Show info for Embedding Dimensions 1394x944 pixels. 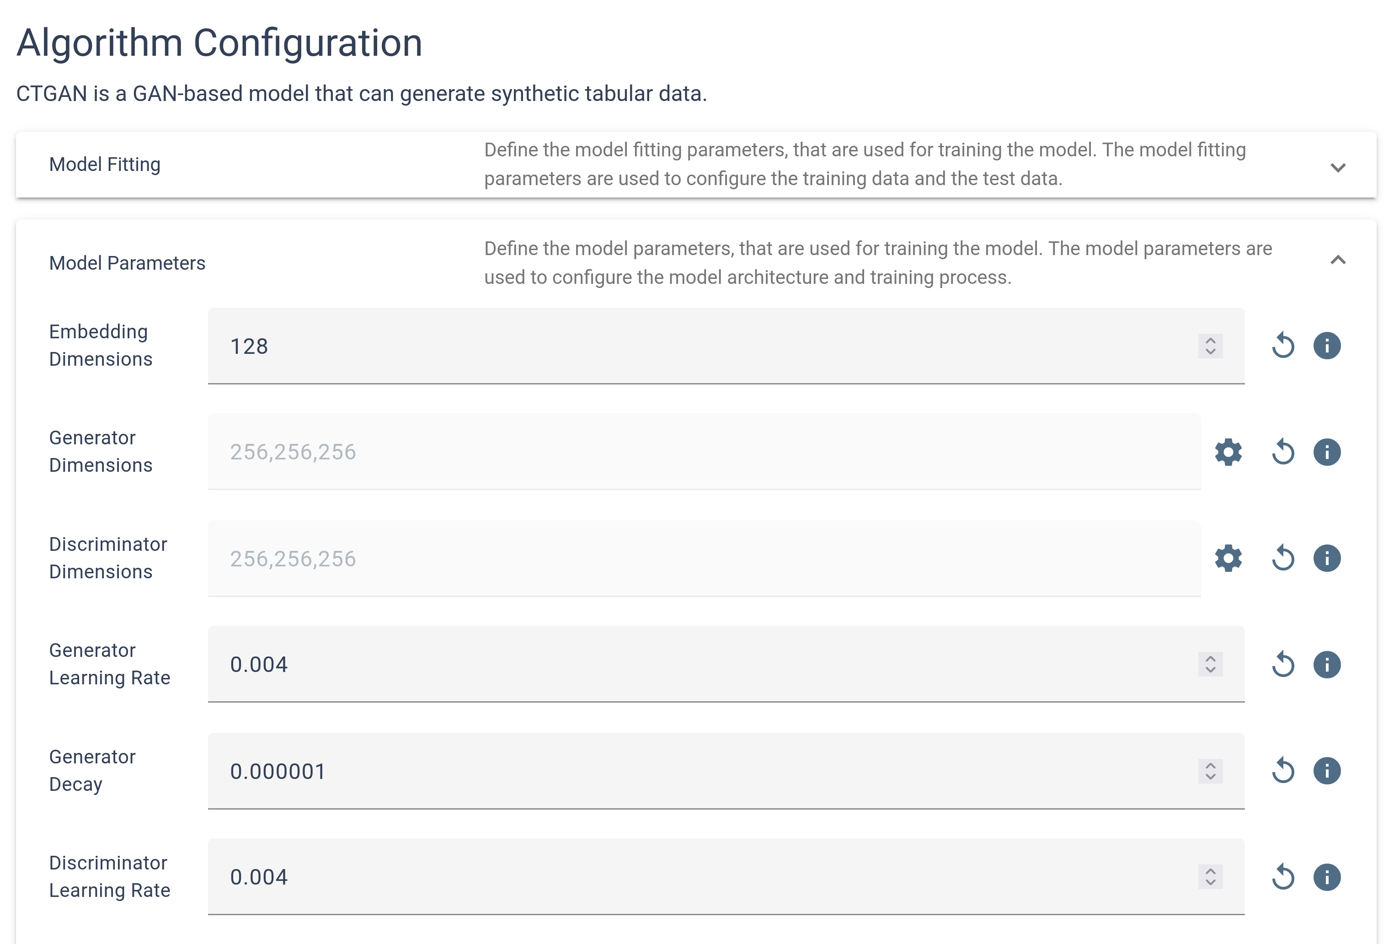point(1327,346)
